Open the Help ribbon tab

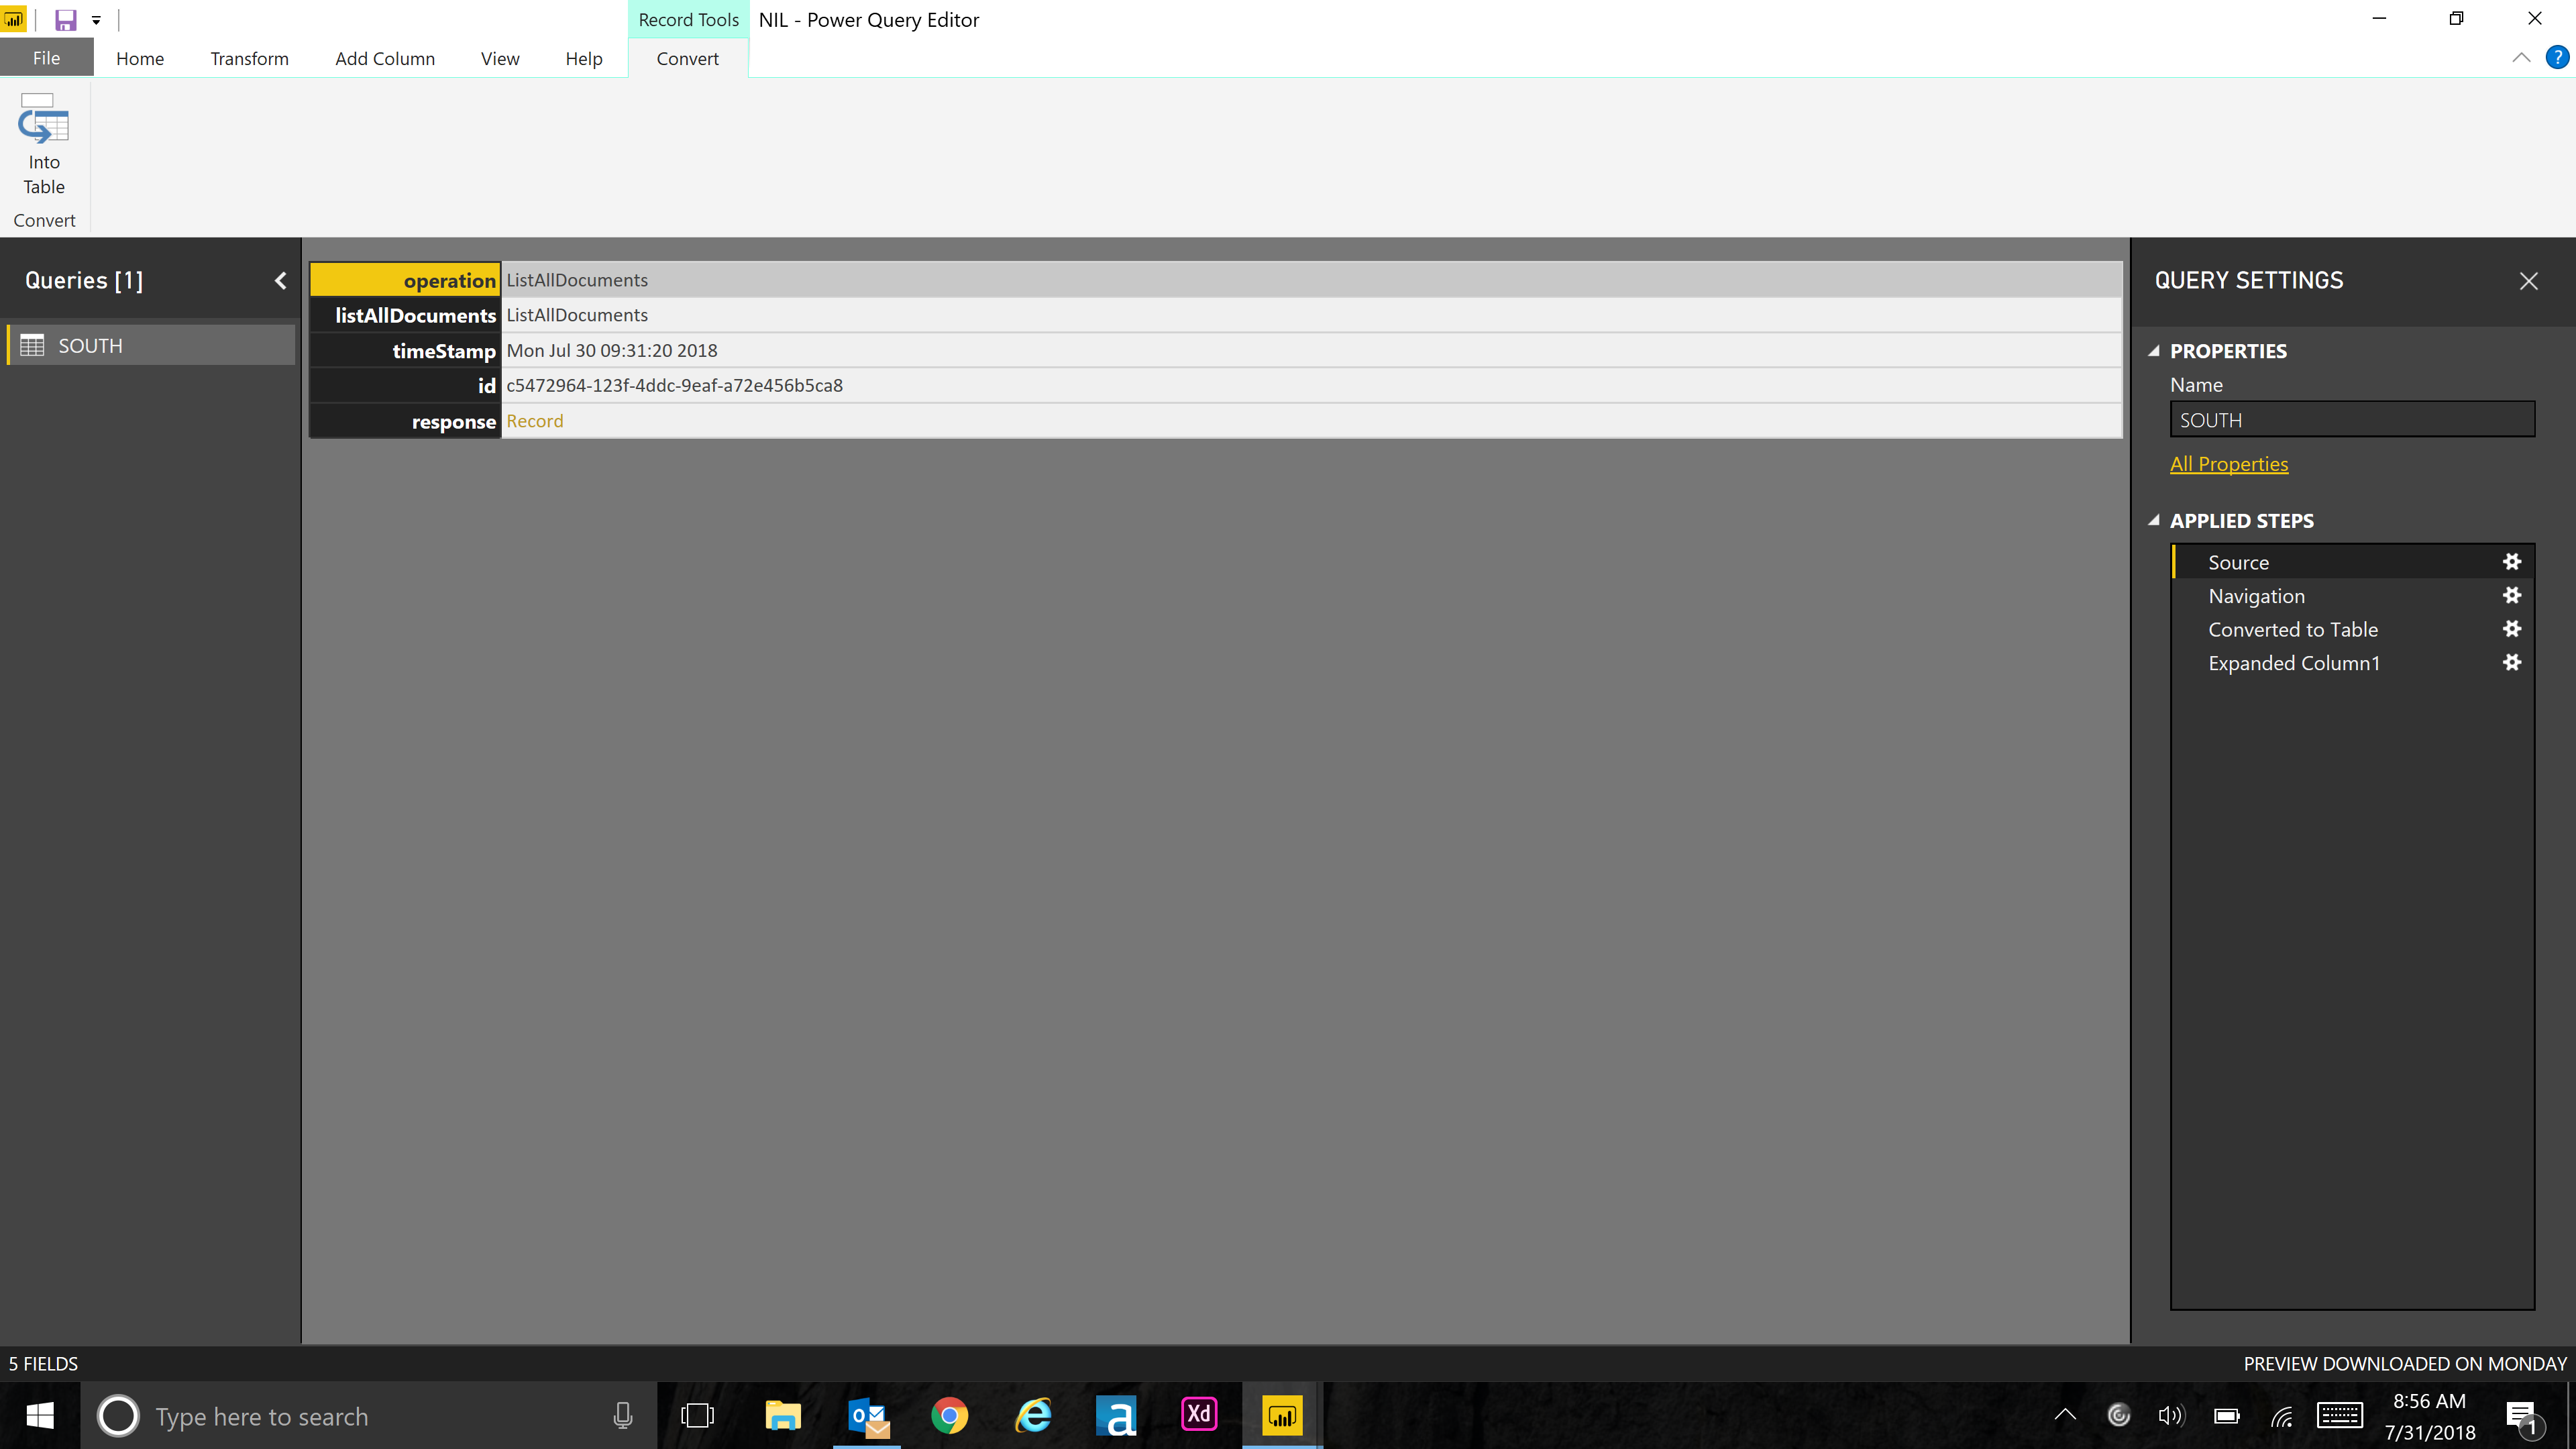pyautogui.click(x=584, y=58)
